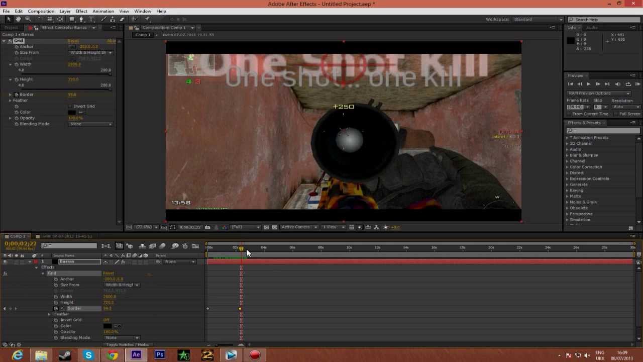Toggle visibility eye of Barras layer
The width and height of the screenshot is (643, 362).
pyautogui.click(x=5, y=262)
